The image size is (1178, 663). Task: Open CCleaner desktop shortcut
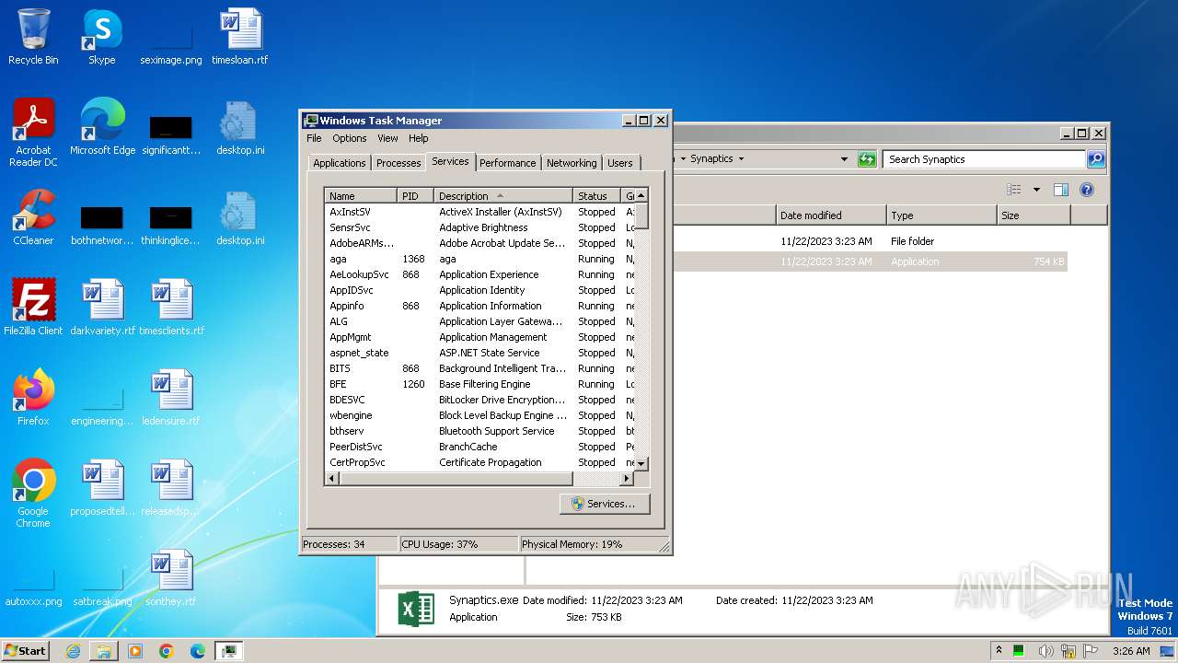[33, 217]
